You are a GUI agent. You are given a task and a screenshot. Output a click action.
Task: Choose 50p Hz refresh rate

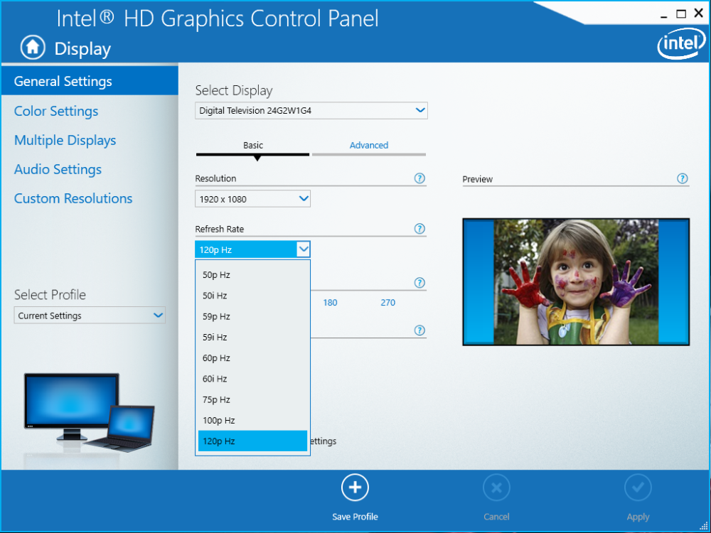(252, 274)
